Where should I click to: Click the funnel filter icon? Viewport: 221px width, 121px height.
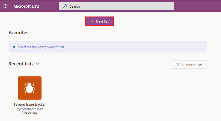pyautogui.click(x=178, y=64)
